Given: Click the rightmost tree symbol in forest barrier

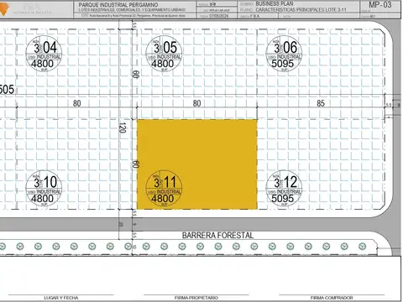Looking at the screenshot, I should coord(362,247).
